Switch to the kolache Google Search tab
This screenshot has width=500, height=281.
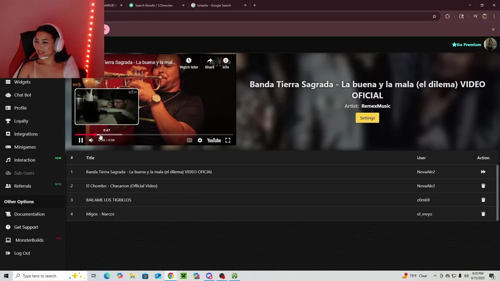(x=214, y=5)
